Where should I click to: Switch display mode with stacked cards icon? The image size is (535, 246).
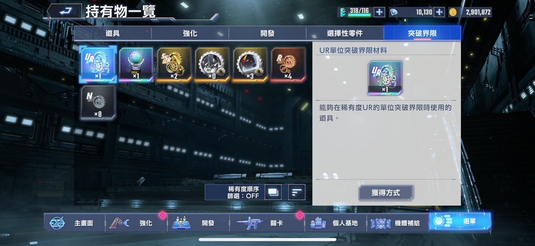[273, 192]
